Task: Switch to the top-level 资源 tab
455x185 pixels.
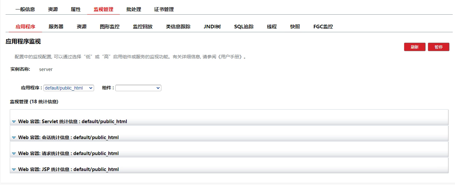Action: click(x=53, y=9)
